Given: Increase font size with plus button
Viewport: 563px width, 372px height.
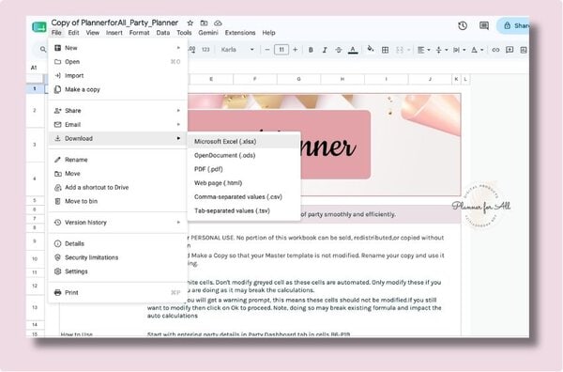Looking at the screenshot, I should [x=296, y=50].
